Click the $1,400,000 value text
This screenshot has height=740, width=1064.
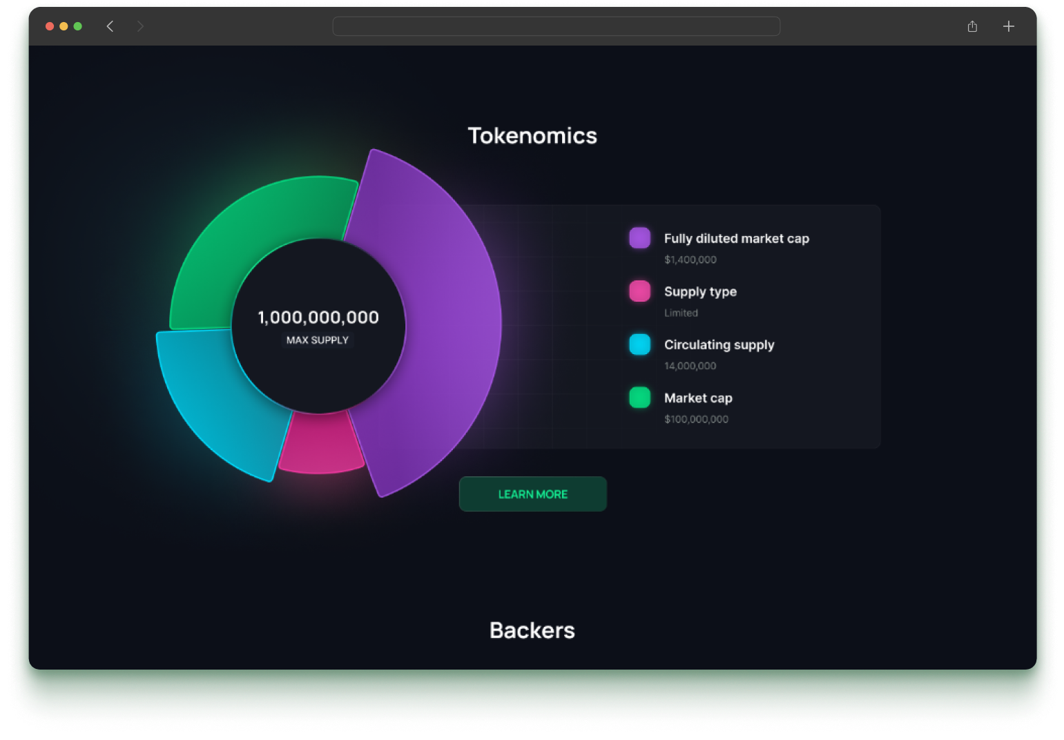(690, 260)
